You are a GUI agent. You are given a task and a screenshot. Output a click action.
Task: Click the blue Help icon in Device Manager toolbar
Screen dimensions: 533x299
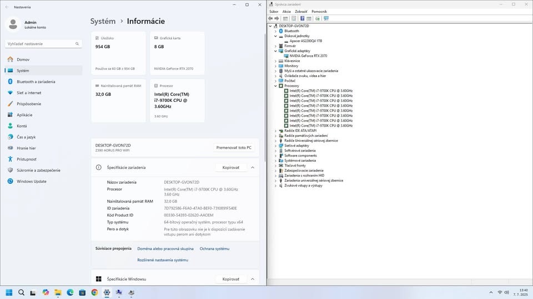(301, 18)
